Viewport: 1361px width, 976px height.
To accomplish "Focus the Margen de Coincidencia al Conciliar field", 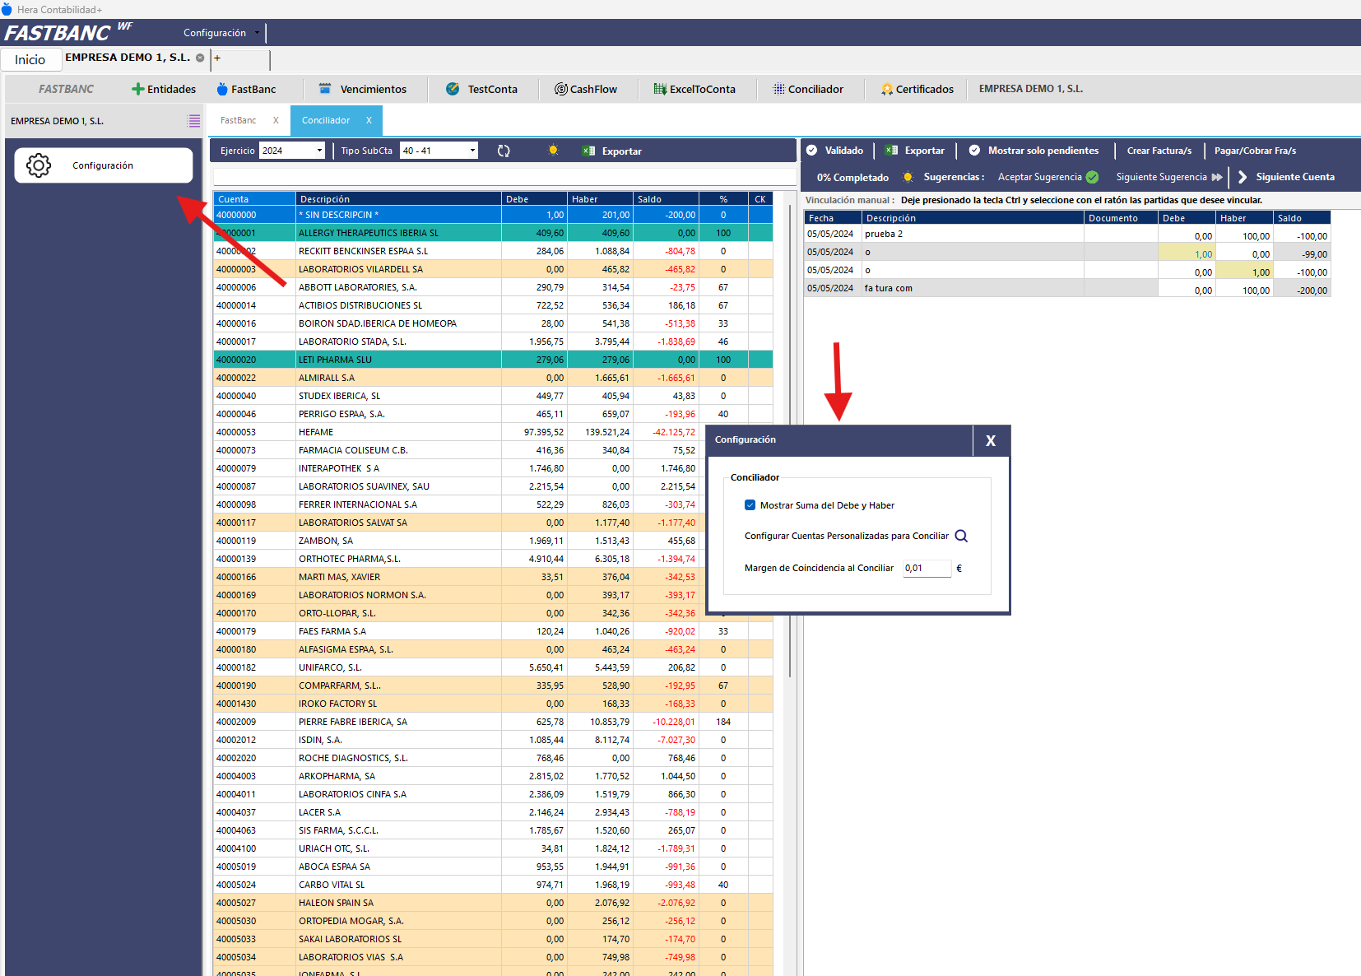I will point(927,568).
